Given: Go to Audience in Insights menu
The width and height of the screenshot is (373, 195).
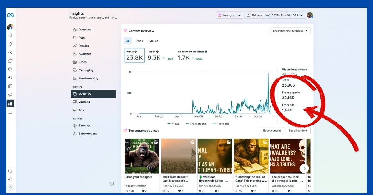Looking at the screenshot, I should point(85,54).
